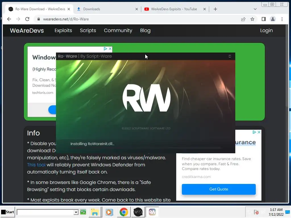Image resolution: width=291 pixels, height=218 pixels.
Task: Click the techloris.com ad link
Action: point(43,93)
